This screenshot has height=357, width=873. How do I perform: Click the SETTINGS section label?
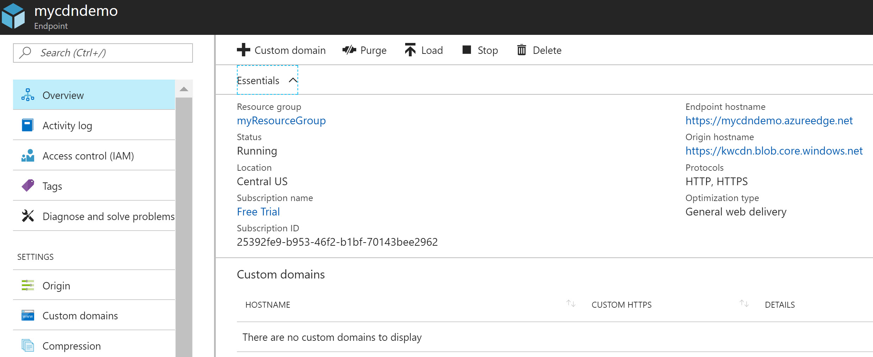point(36,257)
